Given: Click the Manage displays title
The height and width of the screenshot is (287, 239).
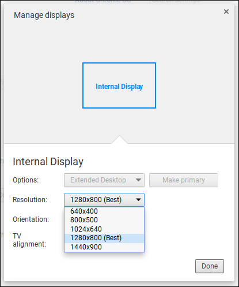Looking at the screenshot, I should pyautogui.click(x=44, y=15).
